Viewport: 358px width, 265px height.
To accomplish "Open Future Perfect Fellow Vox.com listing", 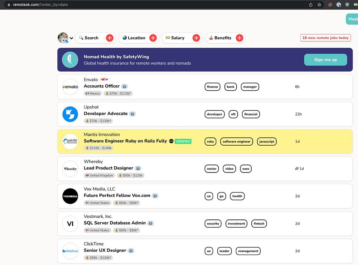I will point(117,195).
